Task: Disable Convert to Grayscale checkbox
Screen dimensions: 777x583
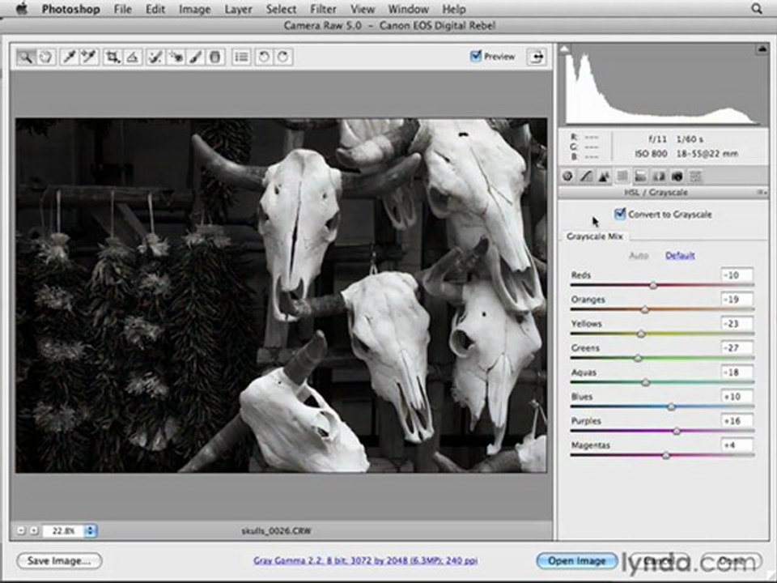Action: pos(619,214)
